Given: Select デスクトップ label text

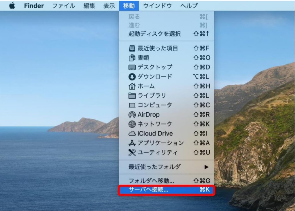Looking at the screenshot, I should (x=155, y=67).
